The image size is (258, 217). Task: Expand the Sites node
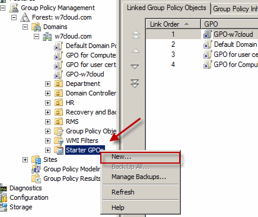pyautogui.click(x=25, y=159)
